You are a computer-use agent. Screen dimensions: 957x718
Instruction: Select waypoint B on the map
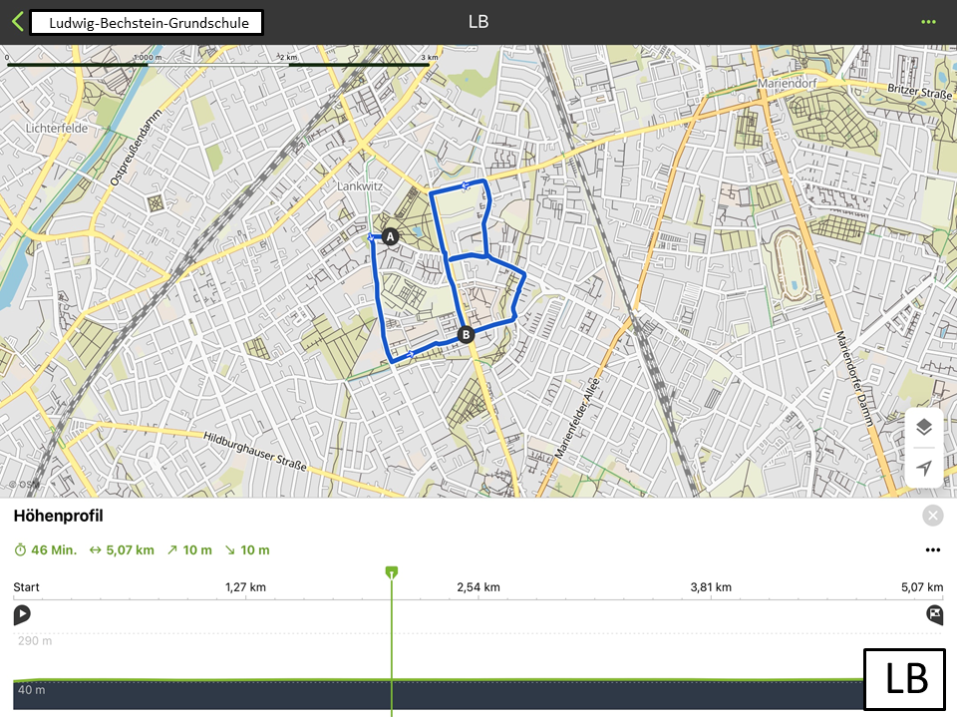tap(466, 335)
